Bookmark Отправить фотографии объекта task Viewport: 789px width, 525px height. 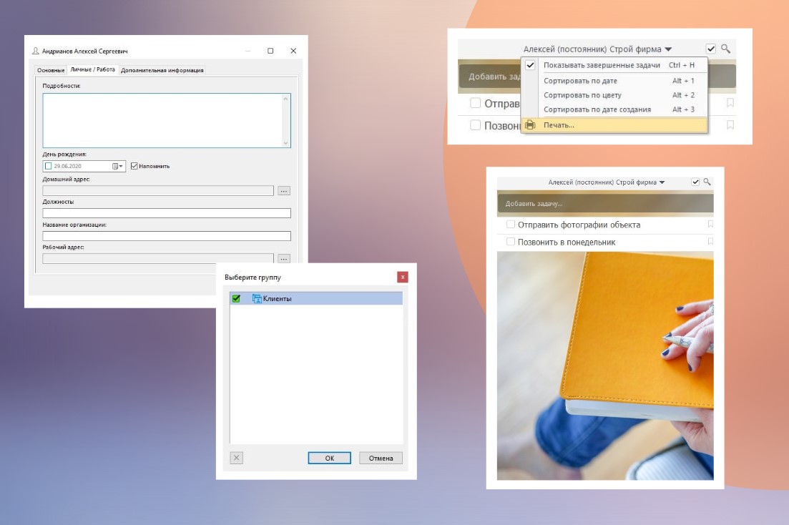click(710, 224)
